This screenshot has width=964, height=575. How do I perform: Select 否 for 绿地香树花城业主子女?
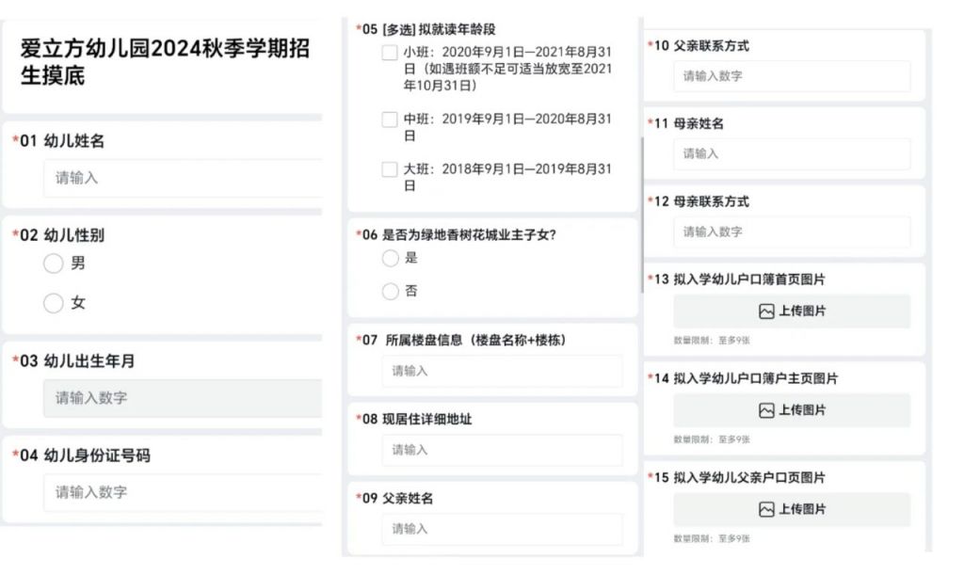point(391,291)
